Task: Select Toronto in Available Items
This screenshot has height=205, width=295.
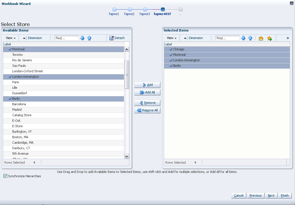Action: pos(64,55)
